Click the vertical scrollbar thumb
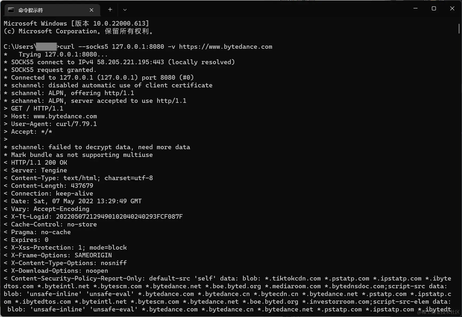Viewport: 462px width, 317px height. [459, 29]
